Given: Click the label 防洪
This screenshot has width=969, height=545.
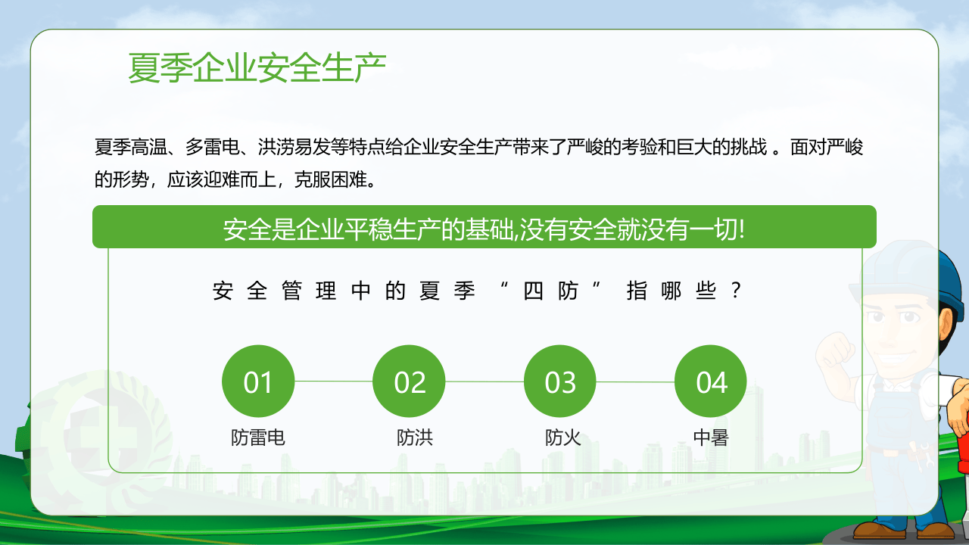Looking at the screenshot, I should pos(415,438).
